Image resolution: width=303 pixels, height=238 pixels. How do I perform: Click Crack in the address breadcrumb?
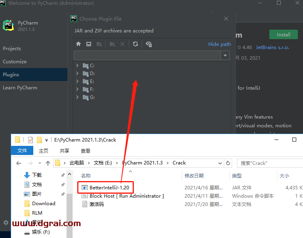pos(179,163)
